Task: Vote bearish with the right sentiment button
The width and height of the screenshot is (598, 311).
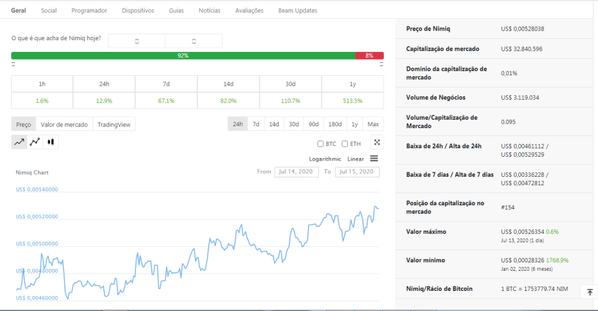Action: [x=194, y=41]
